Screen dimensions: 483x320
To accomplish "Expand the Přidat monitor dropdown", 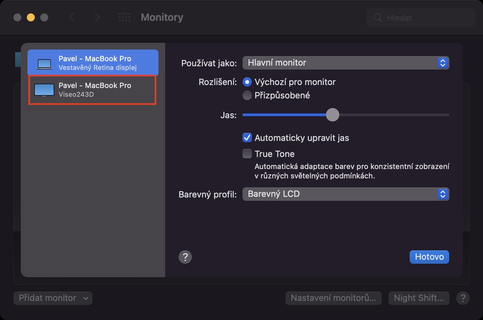I will 53,298.
